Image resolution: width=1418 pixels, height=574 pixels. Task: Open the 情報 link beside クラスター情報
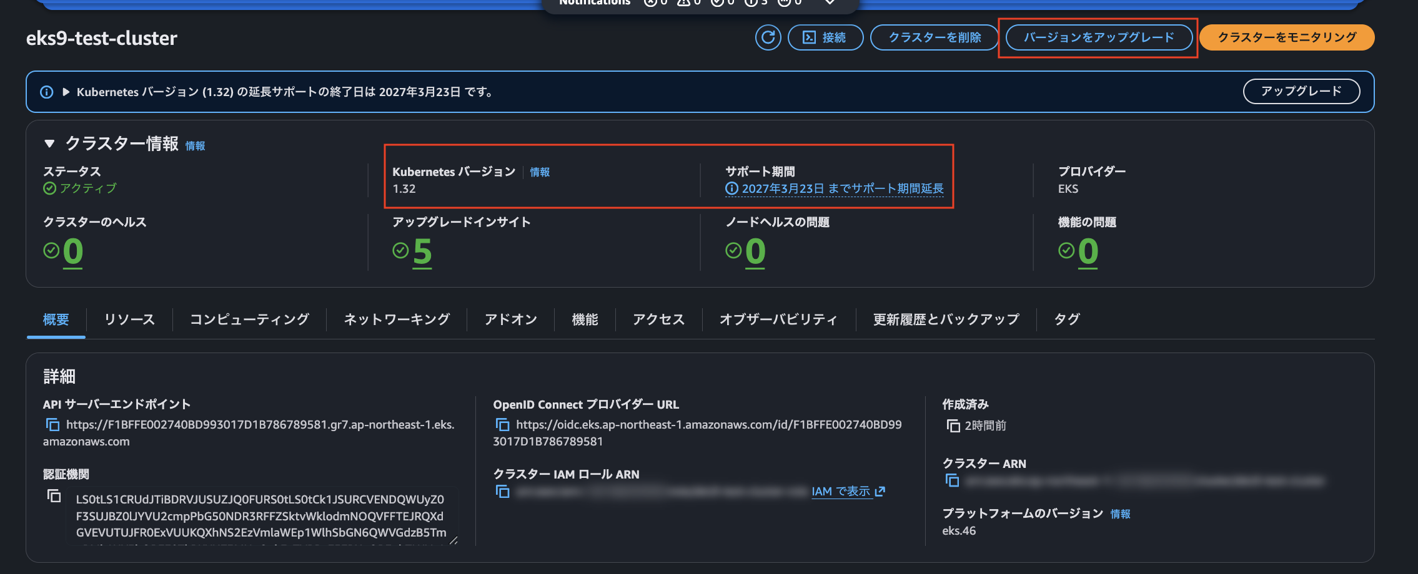tap(196, 146)
